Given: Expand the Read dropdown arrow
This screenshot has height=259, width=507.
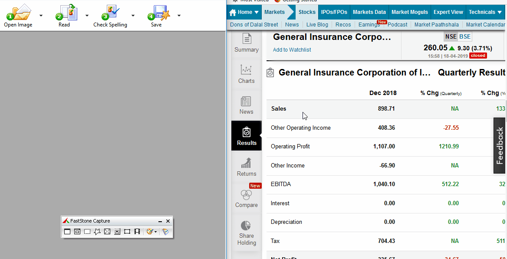Looking at the screenshot, I should coord(87,15).
